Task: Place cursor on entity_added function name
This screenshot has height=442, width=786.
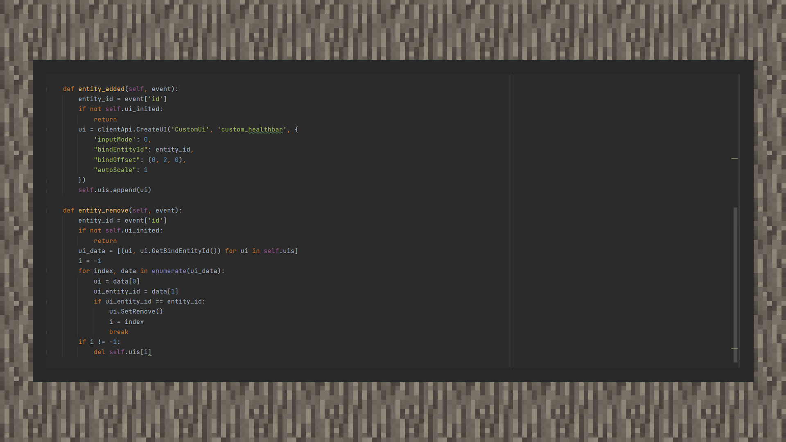Action: (102, 89)
